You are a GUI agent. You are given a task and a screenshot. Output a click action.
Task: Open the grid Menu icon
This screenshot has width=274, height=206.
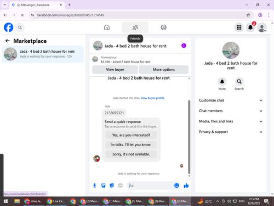coord(239,27)
